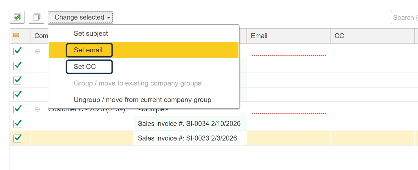Toggle the SI-0033 invoice row checkbox

pos(17,138)
